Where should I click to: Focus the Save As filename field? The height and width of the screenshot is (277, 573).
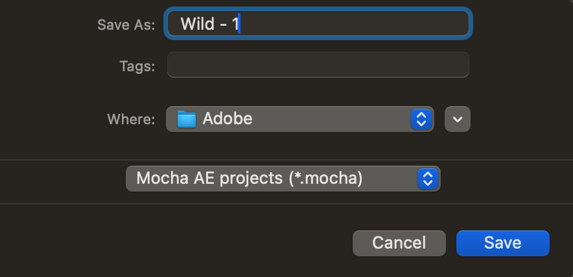(x=318, y=25)
